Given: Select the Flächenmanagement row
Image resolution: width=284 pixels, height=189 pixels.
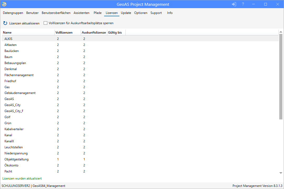Looking at the screenshot, I should pos(140,75).
